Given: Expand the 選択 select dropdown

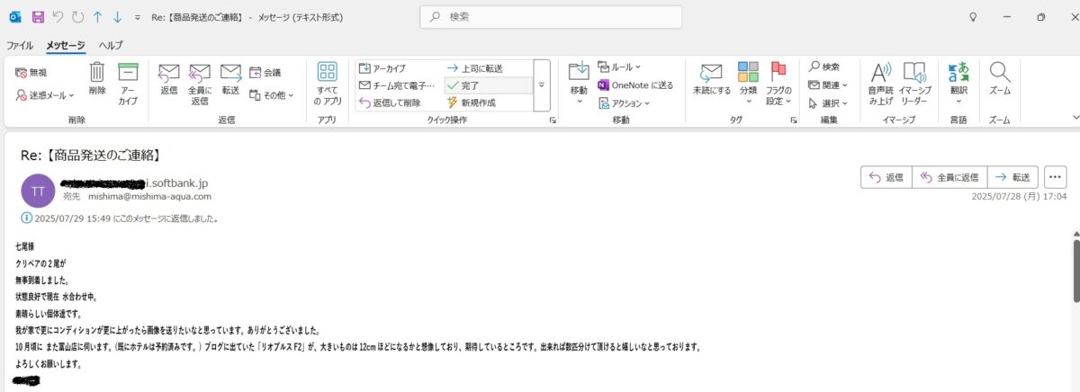Looking at the screenshot, I should click(828, 102).
